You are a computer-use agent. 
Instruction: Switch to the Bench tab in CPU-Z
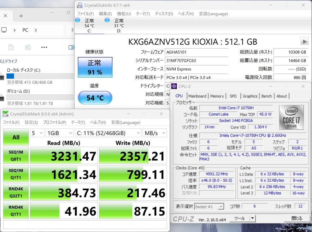pos(267,96)
